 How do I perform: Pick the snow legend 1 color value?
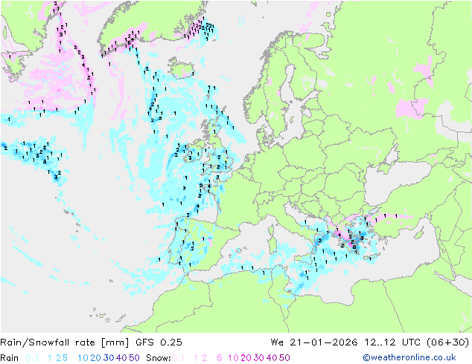[x=196, y=358]
